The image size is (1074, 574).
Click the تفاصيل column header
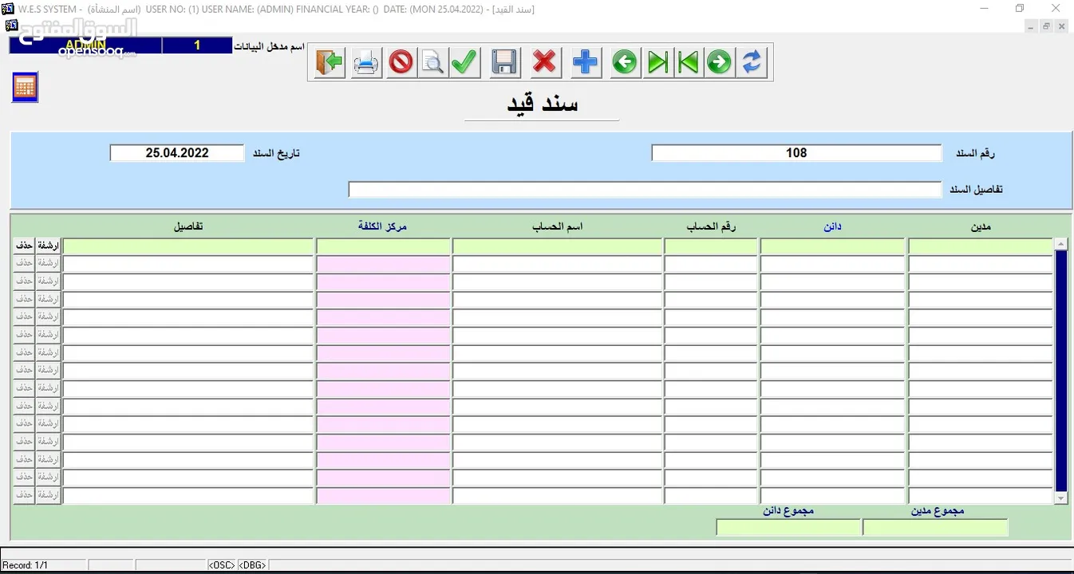(188, 227)
